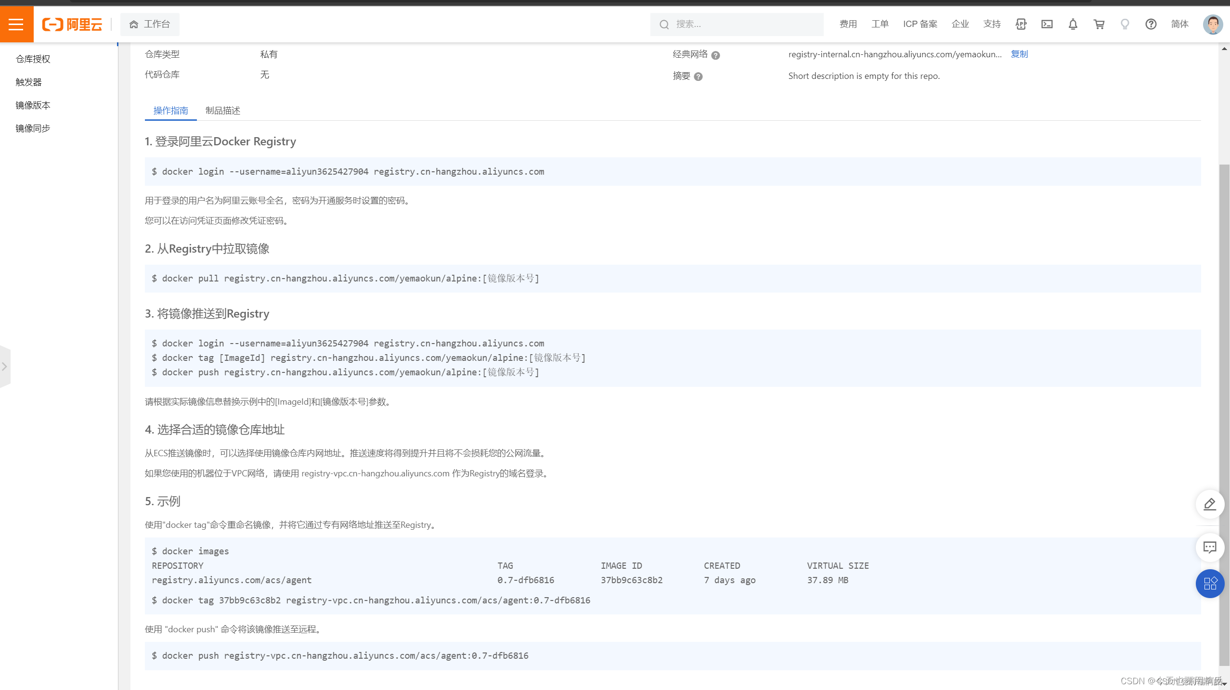Click the help icon next to 经典网络

(x=715, y=55)
